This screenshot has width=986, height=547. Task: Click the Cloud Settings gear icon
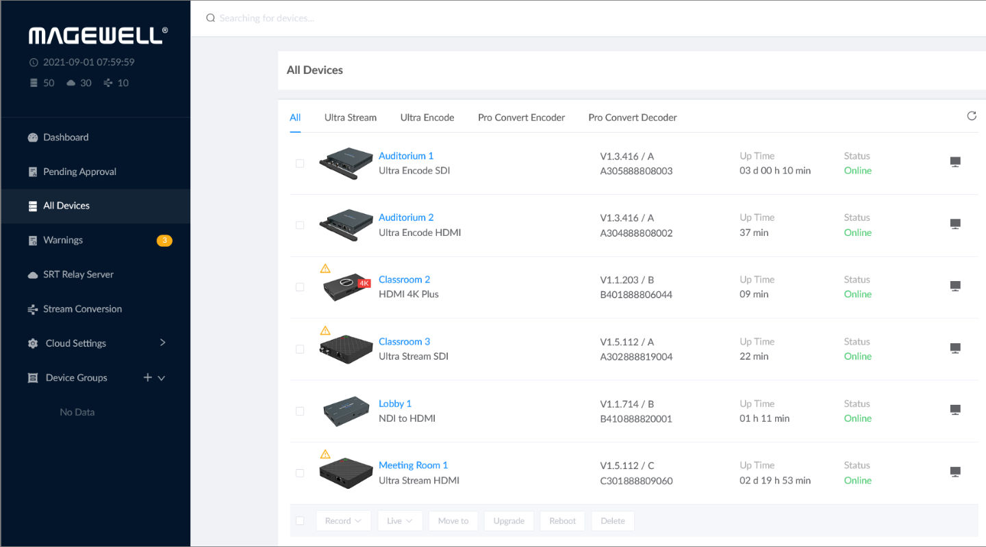pos(33,344)
